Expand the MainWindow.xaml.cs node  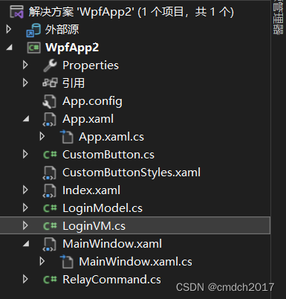[42, 262]
